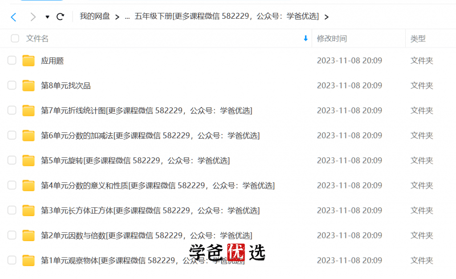Screen dimensions: 456x279
Task: Select the 第5单元旋转 folder name
Action: 135,160
